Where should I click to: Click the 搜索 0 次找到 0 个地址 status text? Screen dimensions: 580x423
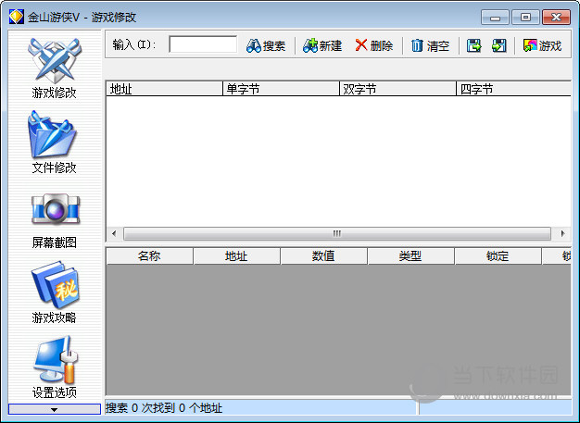click(164, 408)
